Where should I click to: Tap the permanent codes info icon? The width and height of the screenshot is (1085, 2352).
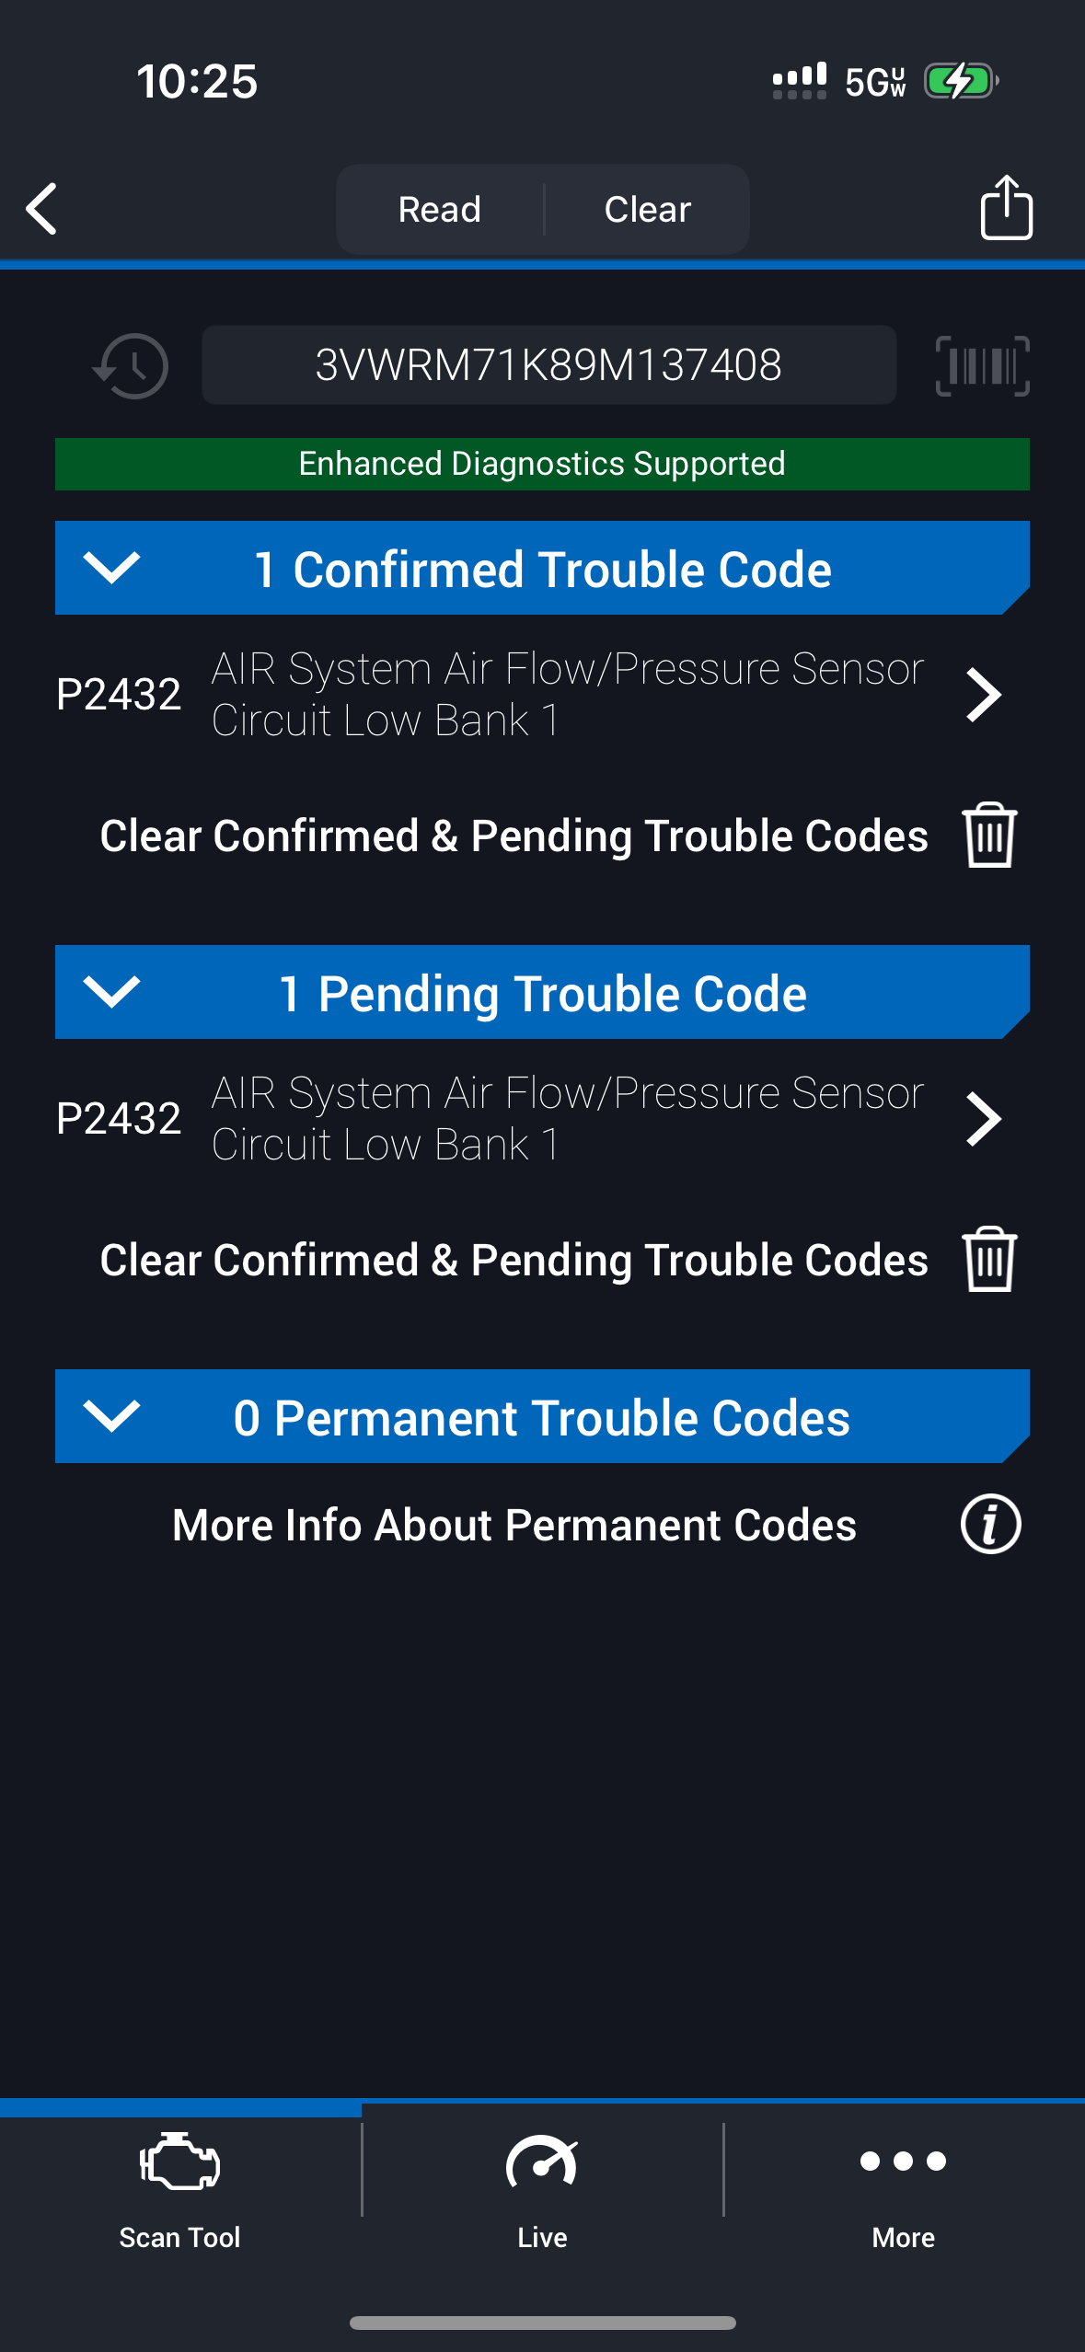(x=990, y=1525)
